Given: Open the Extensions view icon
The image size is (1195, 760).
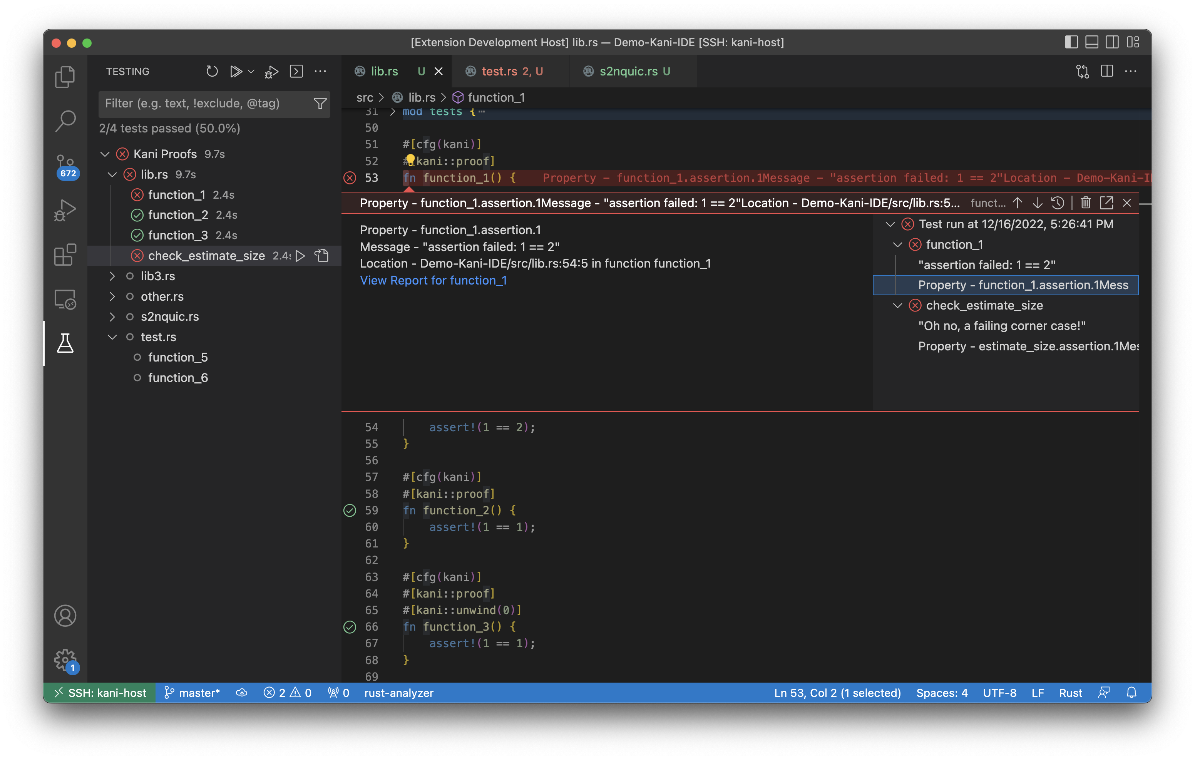Looking at the screenshot, I should point(65,255).
